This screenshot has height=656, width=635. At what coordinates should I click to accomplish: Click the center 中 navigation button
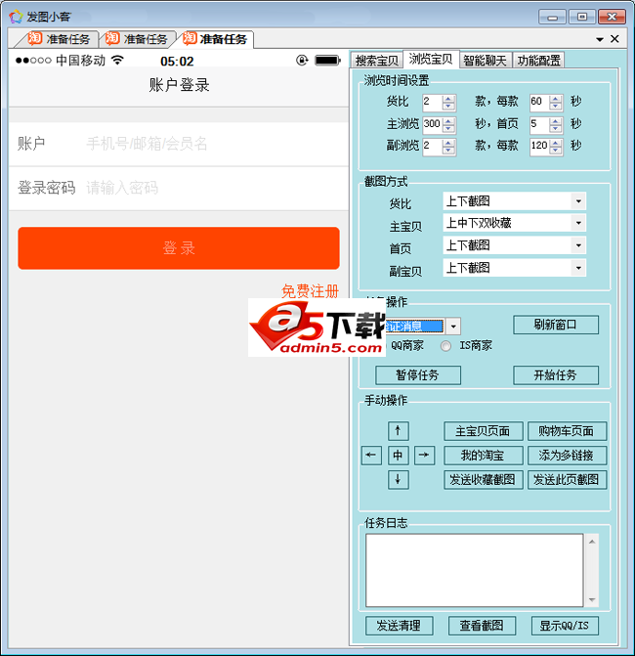398,455
